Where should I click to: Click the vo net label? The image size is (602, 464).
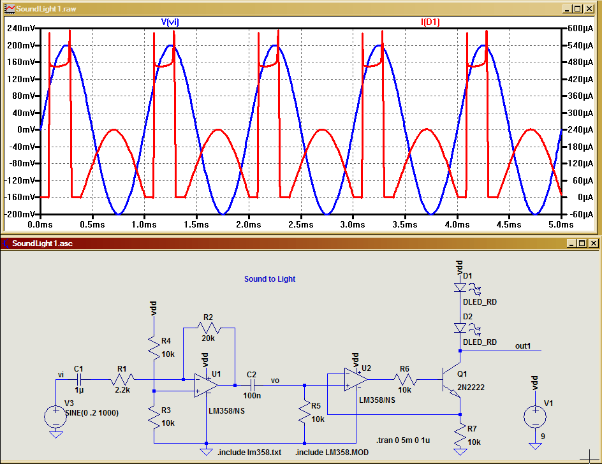click(x=275, y=381)
